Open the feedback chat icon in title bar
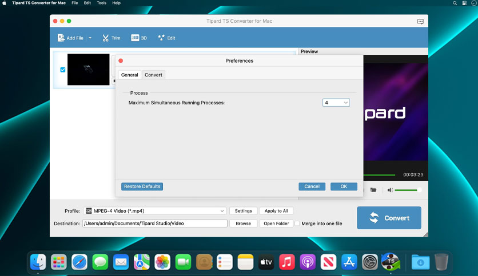This screenshot has height=276, width=478. 420,21
